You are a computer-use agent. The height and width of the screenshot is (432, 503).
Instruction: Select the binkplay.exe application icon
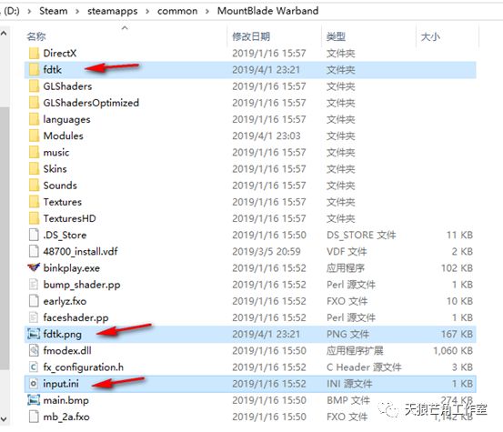[x=34, y=267]
